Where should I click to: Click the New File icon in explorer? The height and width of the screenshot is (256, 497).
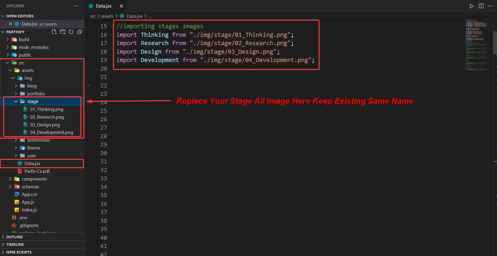click(54, 32)
